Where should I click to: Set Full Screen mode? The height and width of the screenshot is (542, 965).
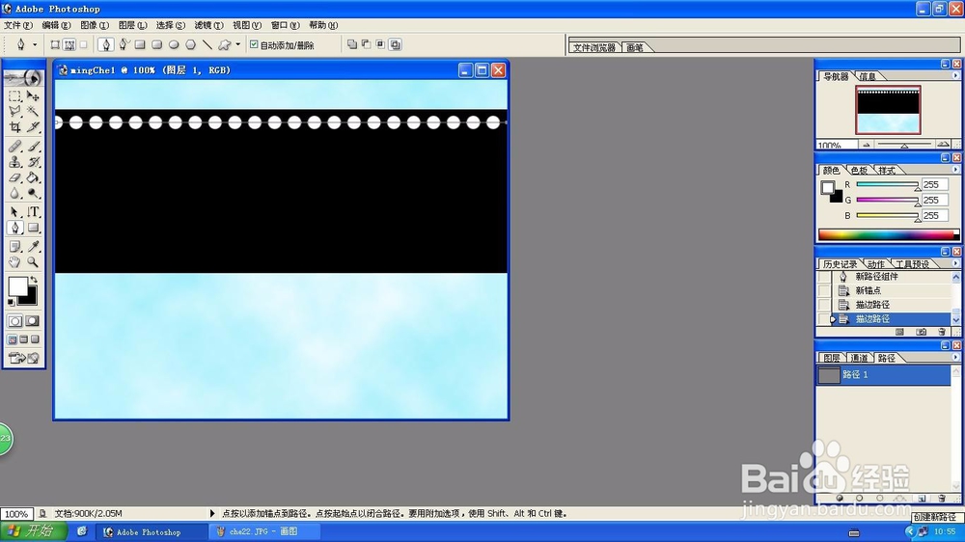click(x=35, y=339)
